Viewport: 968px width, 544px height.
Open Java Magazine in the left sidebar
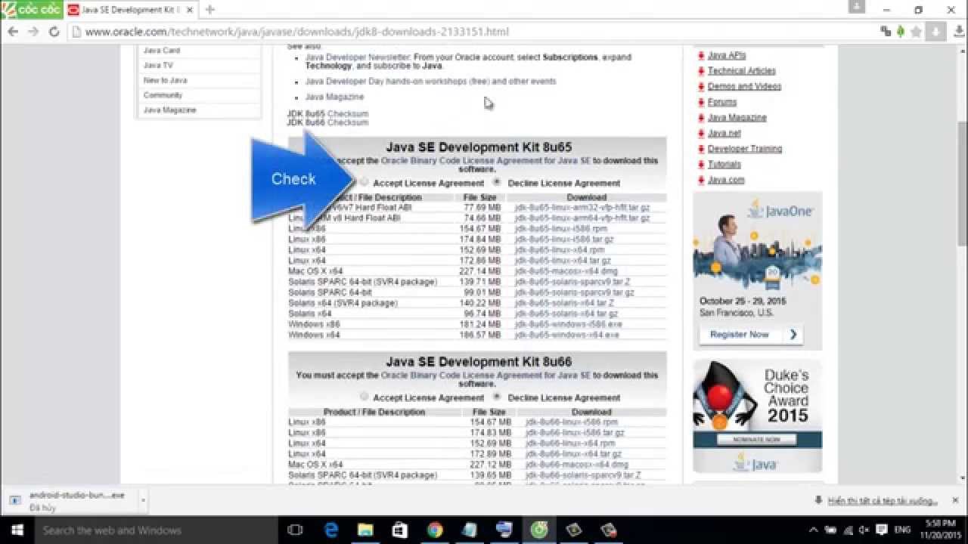(169, 110)
